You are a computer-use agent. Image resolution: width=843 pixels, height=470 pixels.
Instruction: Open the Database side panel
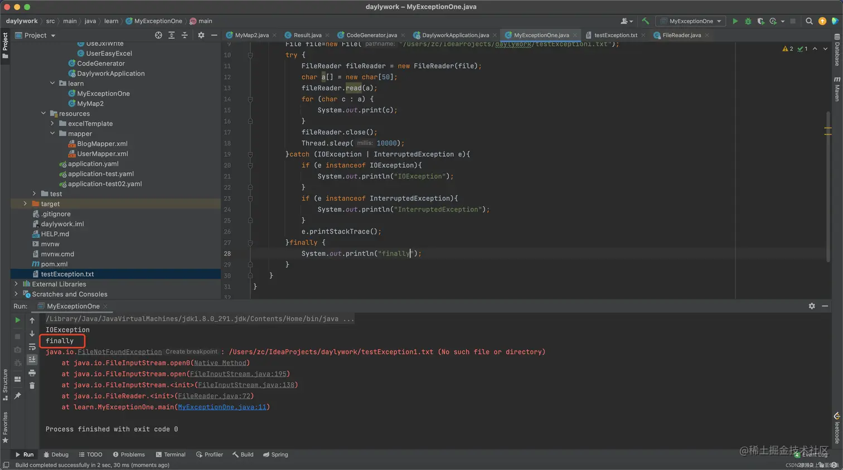point(837,50)
